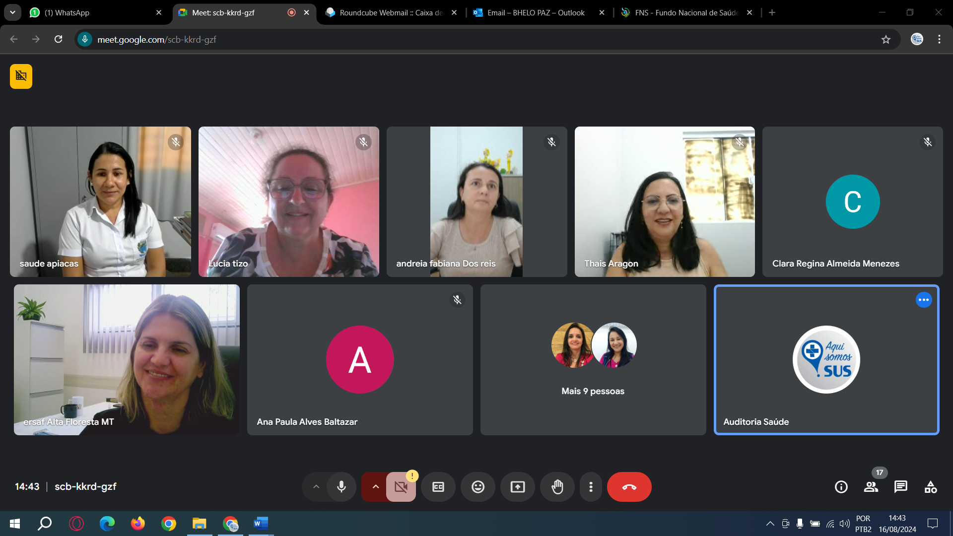Select Ana Paula Alves Baltazar tile
This screenshot has width=953, height=536.
tap(360, 360)
